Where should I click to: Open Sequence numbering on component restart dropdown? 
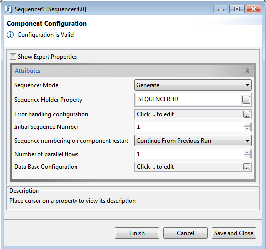tap(193, 141)
